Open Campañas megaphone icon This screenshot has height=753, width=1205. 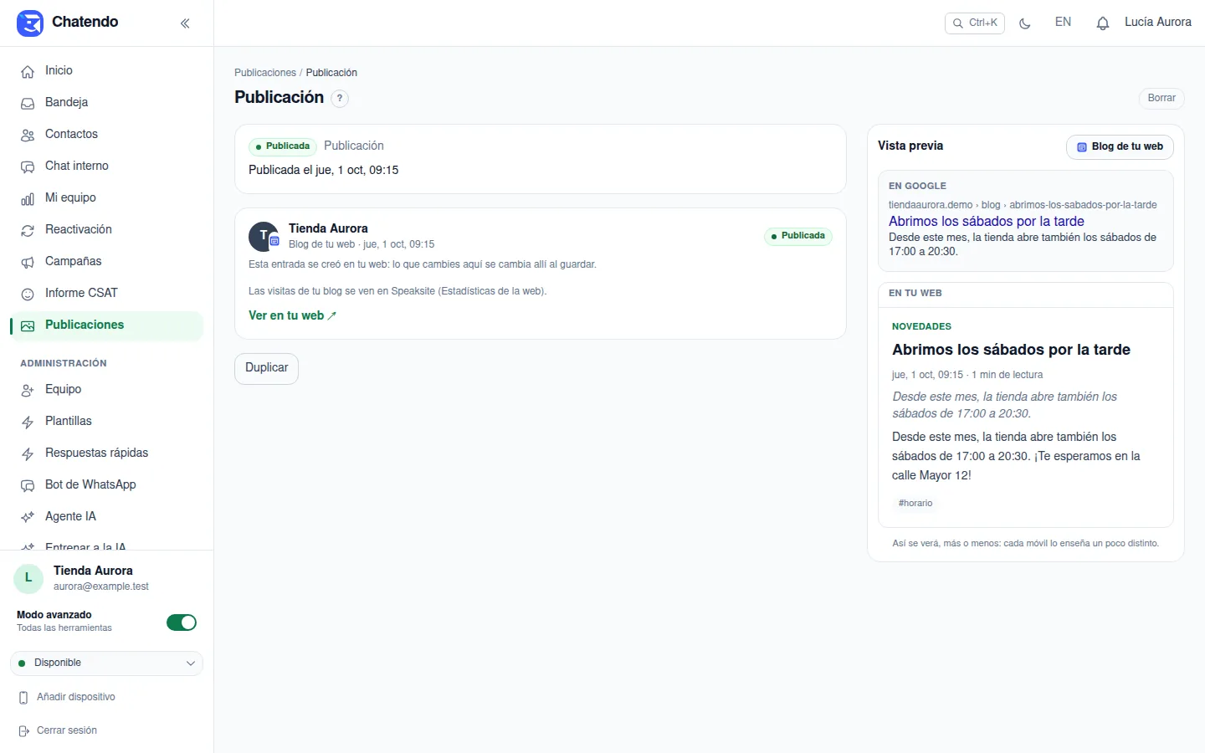point(28,262)
